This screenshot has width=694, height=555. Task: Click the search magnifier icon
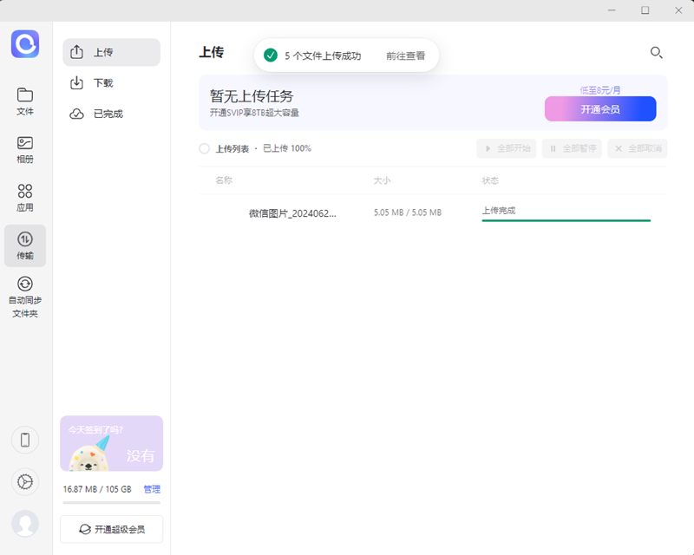click(x=656, y=53)
